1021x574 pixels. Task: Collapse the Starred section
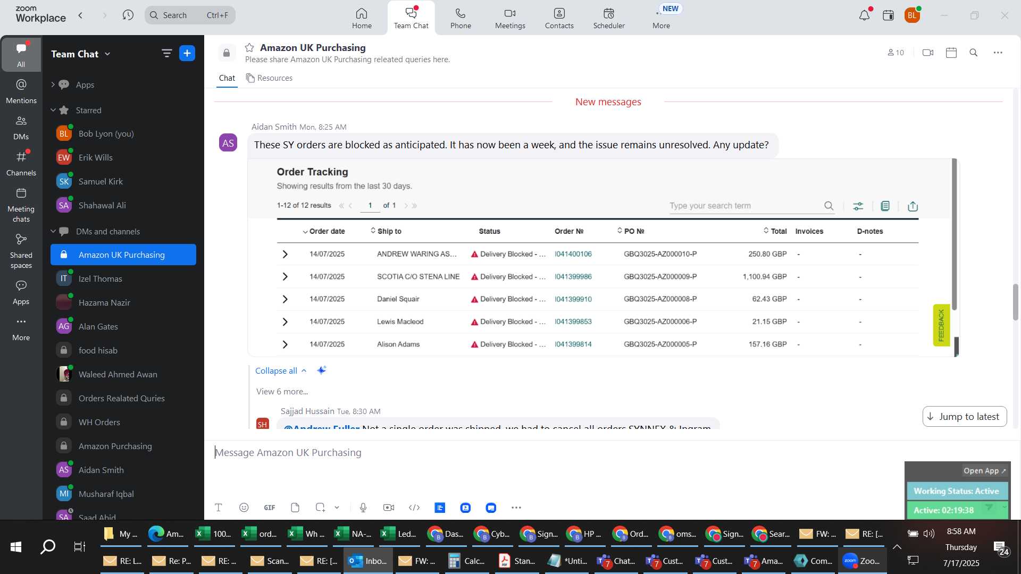53,110
